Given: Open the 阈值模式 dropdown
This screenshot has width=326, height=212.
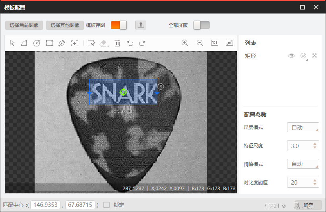Looking at the screenshot, I should (x=303, y=164).
